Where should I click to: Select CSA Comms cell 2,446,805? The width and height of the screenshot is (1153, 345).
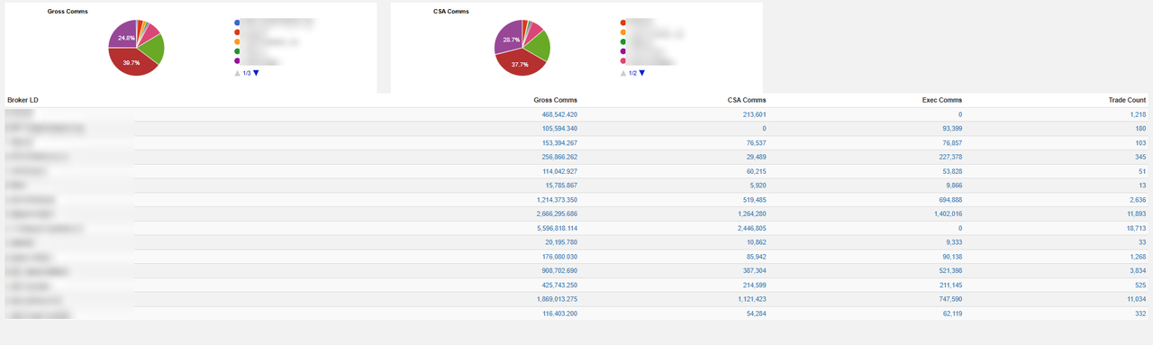point(752,229)
